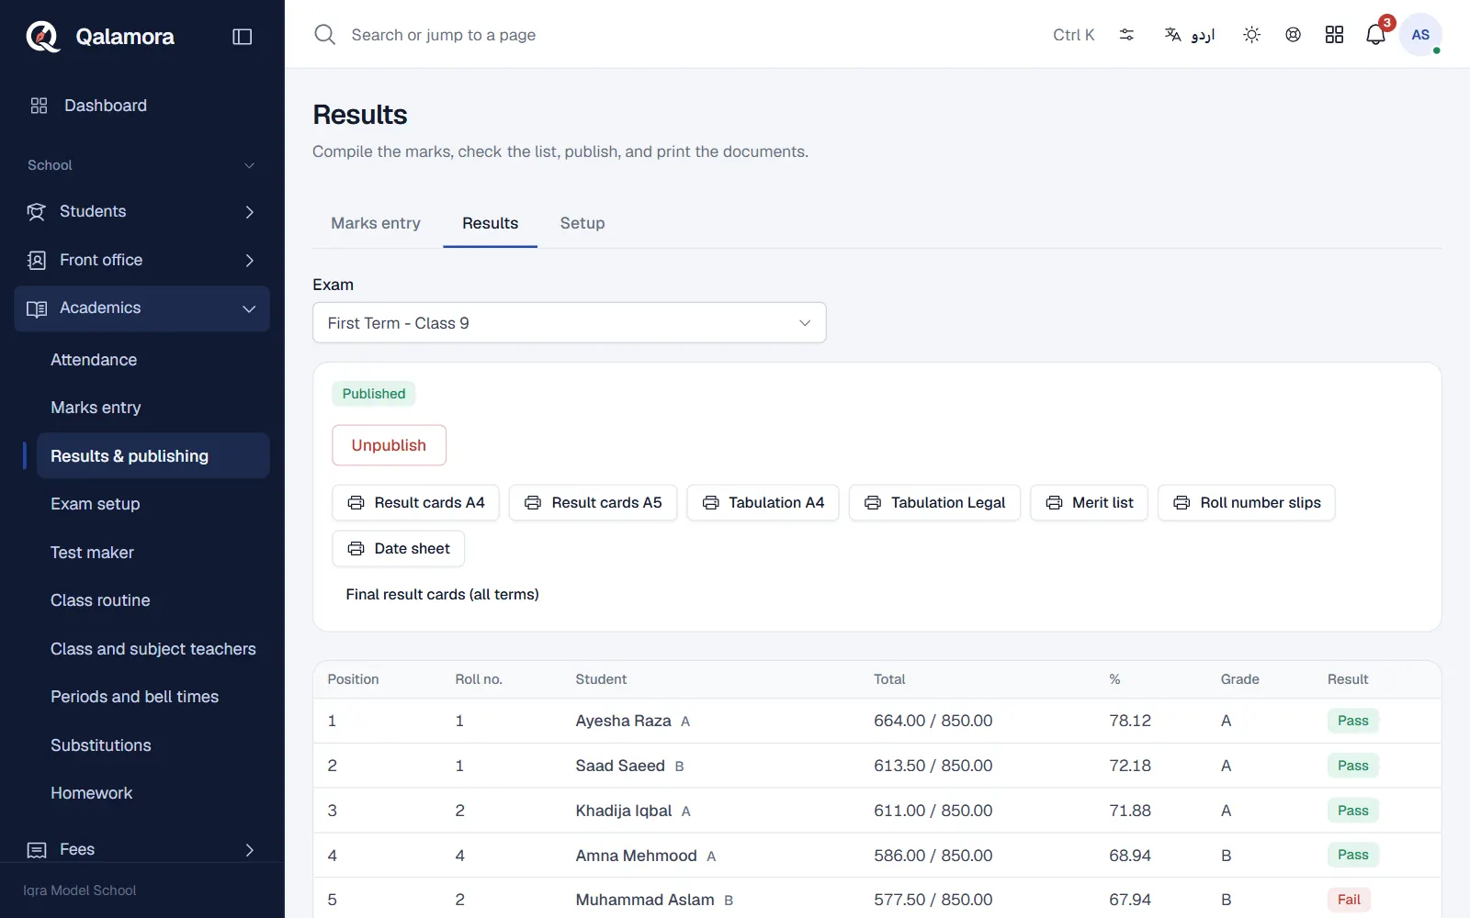
Task: Open the help lifebuoy icon
Action: [1293, 35]
